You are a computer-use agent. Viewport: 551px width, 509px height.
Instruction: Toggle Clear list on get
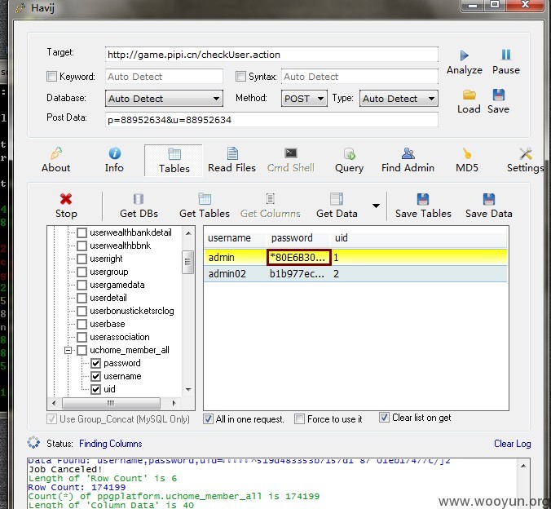coord(384,418)
